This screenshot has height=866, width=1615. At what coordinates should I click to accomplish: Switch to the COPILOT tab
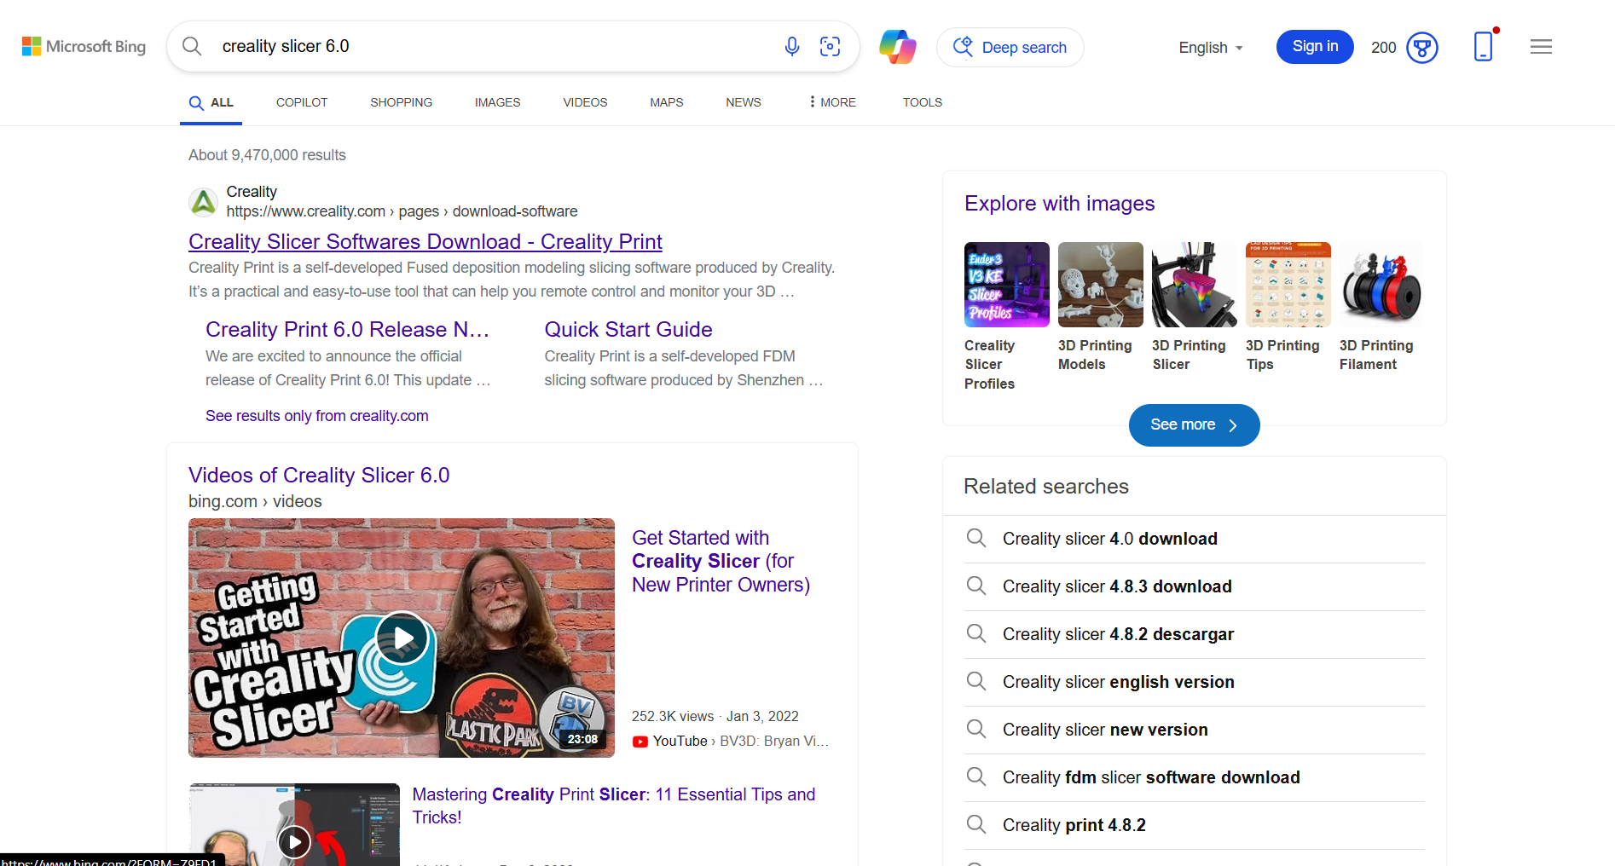coord(302,102)
